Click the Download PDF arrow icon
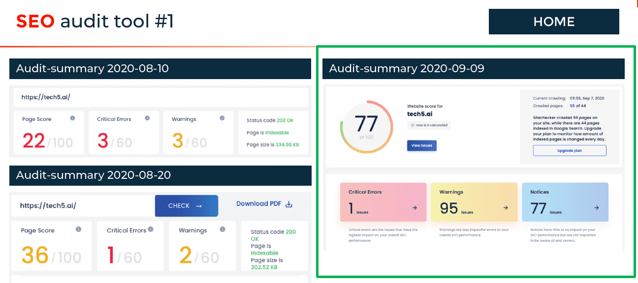This screenshot has height=283, width=638. [289, 204]
